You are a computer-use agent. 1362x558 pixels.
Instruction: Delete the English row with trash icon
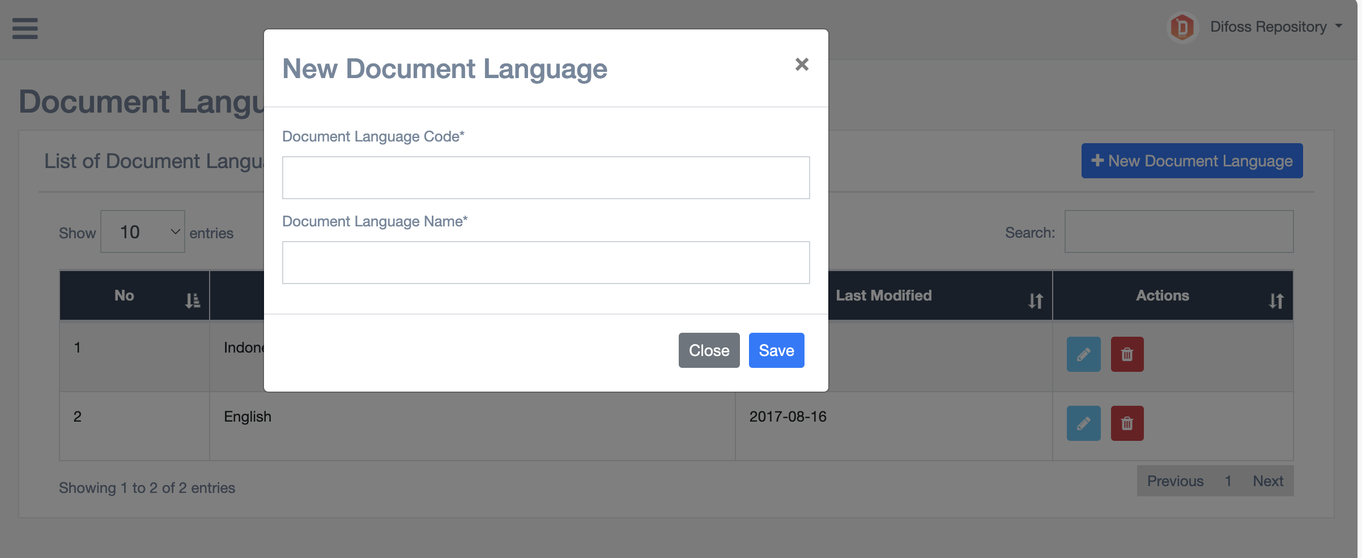click(x=1127, y=423)
